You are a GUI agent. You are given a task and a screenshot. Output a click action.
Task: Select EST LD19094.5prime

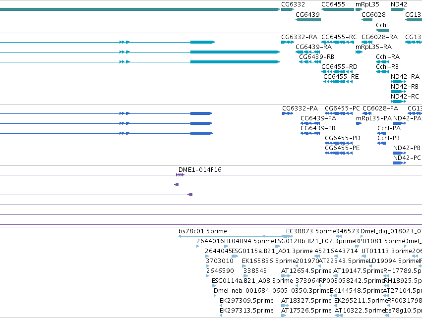(394, 261)
